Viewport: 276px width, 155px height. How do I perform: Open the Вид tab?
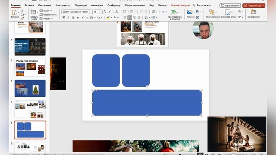[x=151, y=5]
